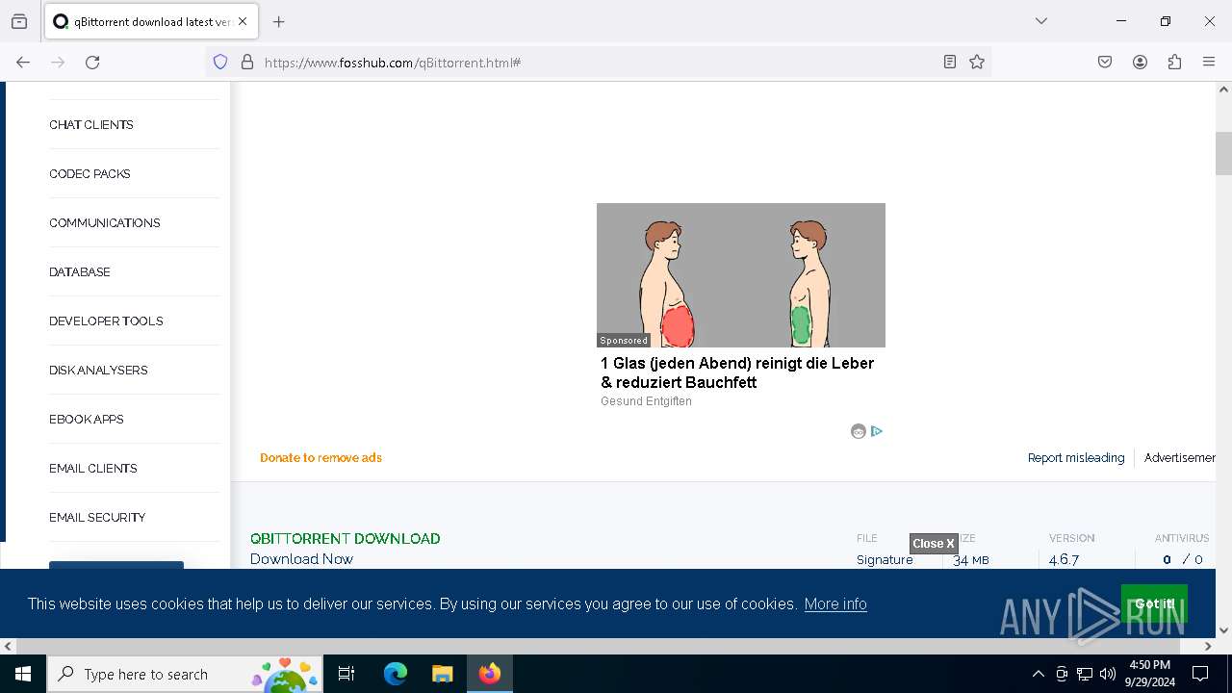
Task: Open Task View on taskbar
Action: pyautogui.click(x=346, y=674)
